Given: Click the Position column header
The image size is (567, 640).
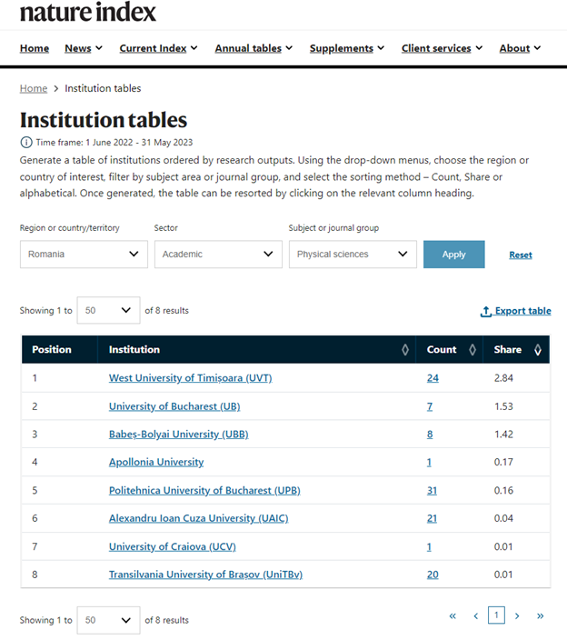Looking at the screenshot, I should 52,349.
